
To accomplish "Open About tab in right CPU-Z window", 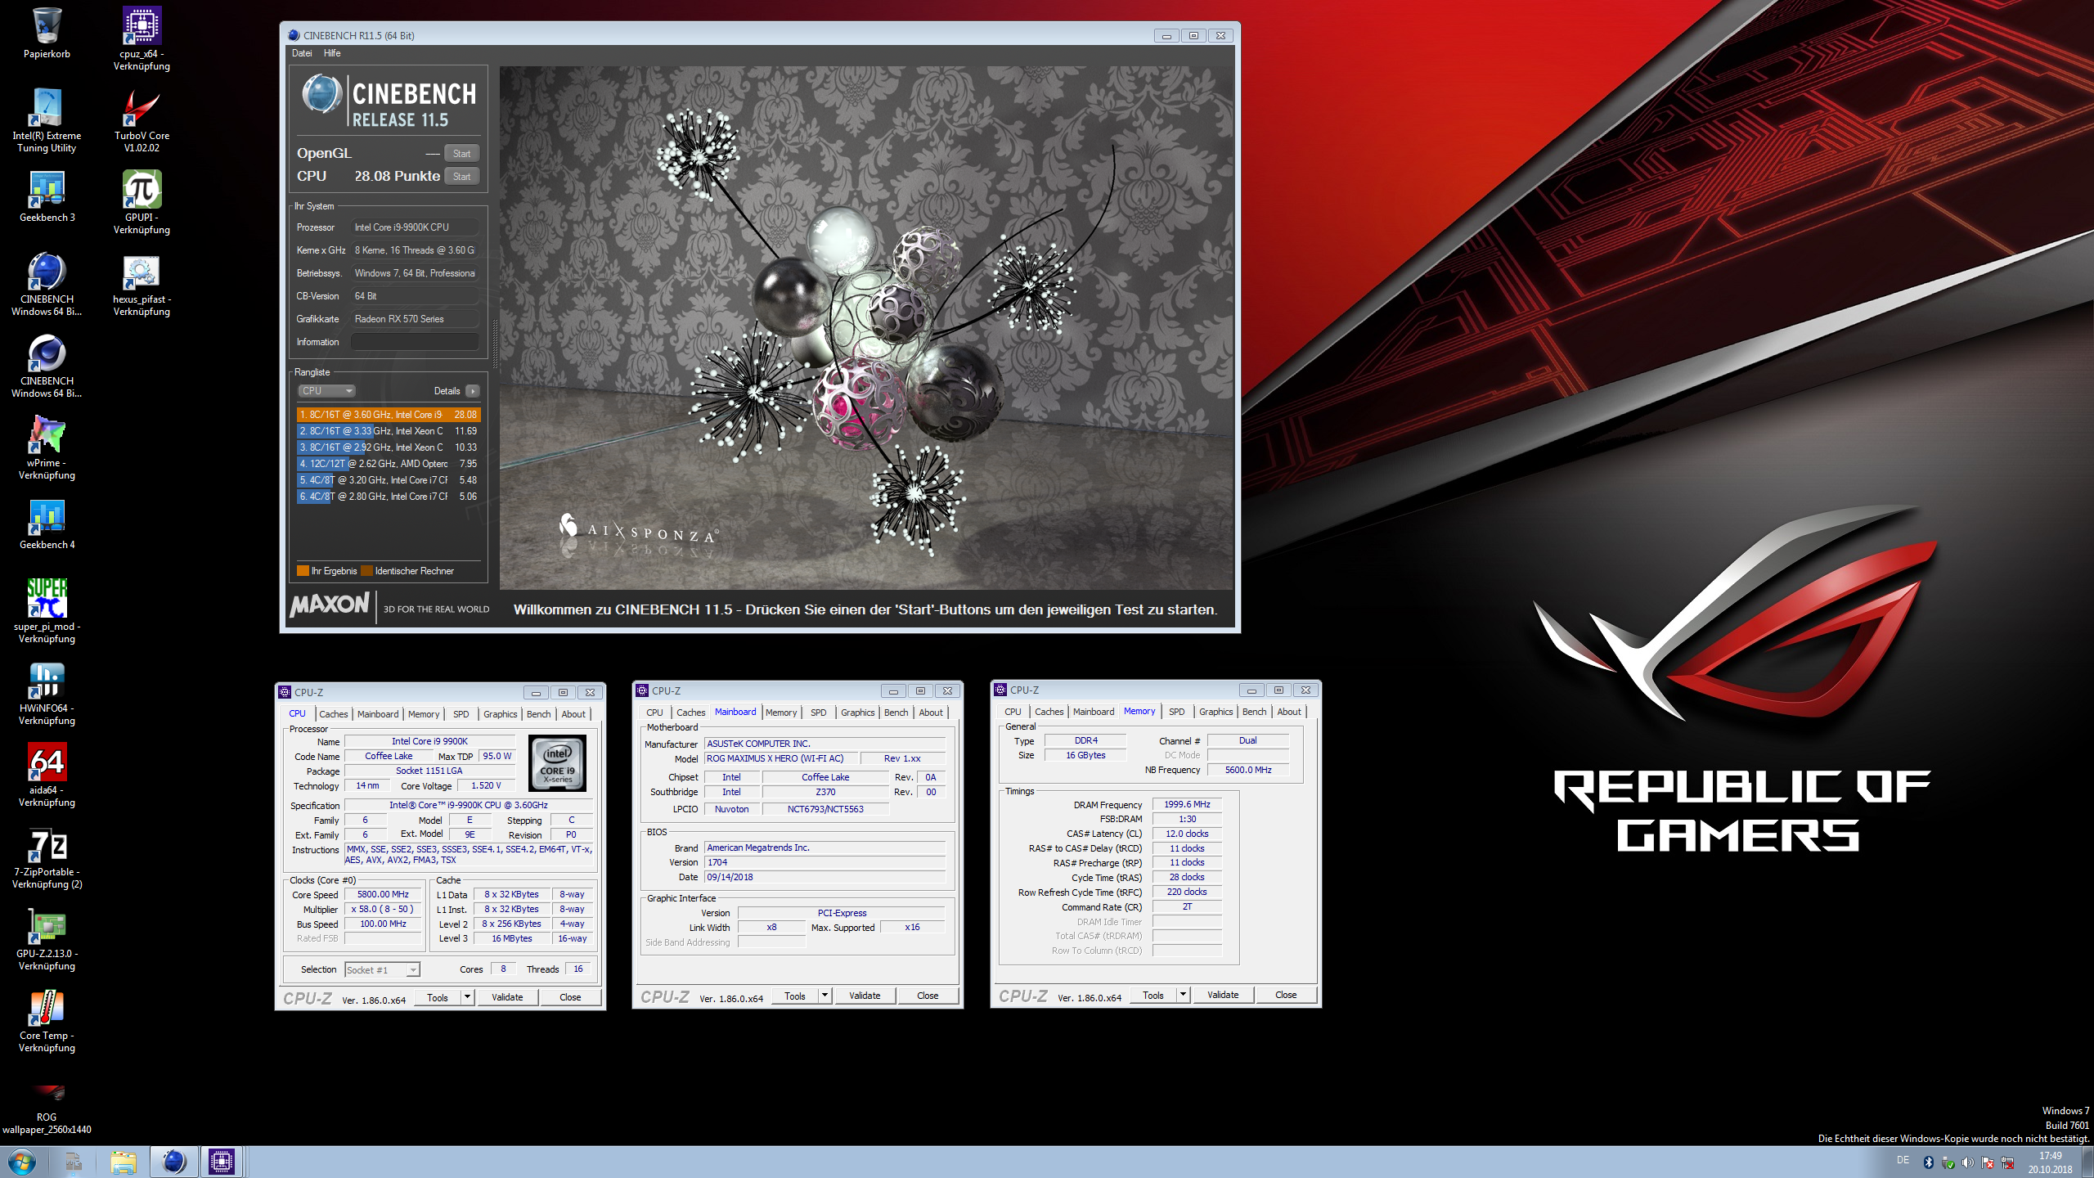I will 1289,712.
